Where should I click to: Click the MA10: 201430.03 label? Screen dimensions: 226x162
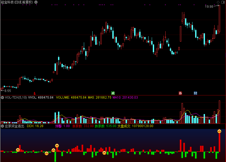[125, 98]
